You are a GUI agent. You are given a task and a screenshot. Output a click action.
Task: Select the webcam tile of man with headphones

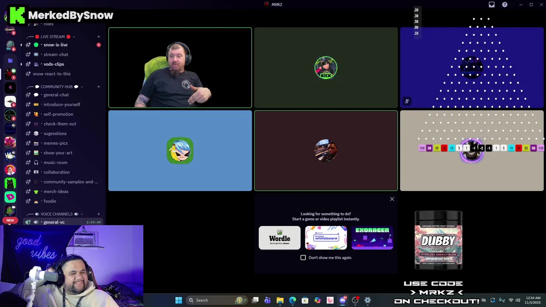click(180, 68)
